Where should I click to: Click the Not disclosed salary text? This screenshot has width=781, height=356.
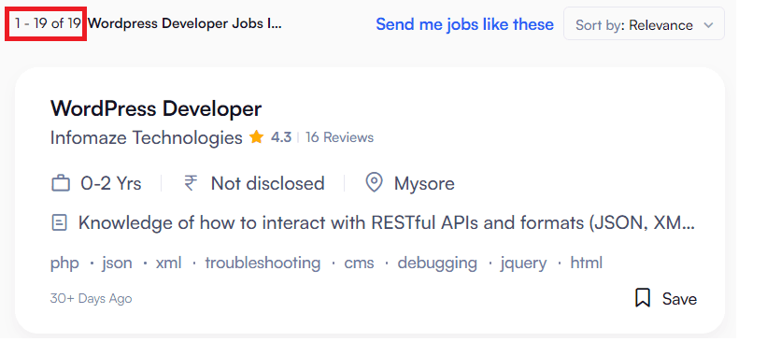coord(267,183)
